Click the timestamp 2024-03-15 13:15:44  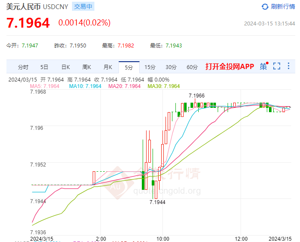click(x=269, y=24)
